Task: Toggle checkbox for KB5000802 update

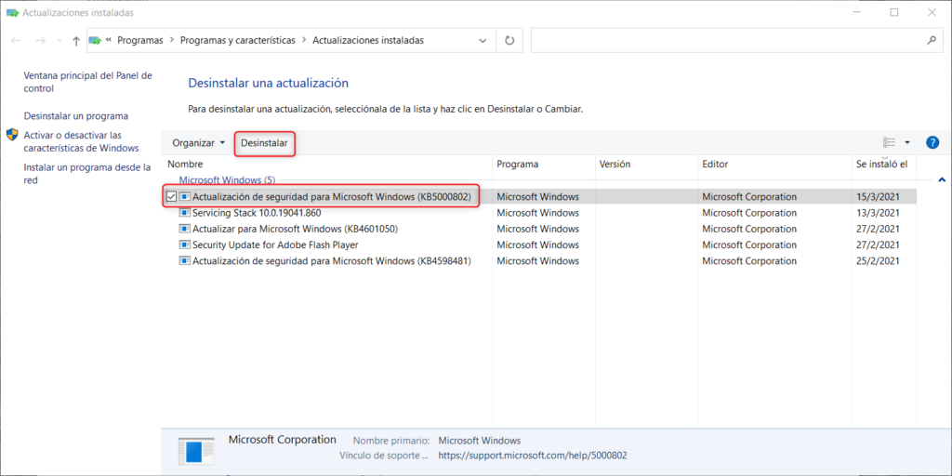Action: click(x=171, y=197)
